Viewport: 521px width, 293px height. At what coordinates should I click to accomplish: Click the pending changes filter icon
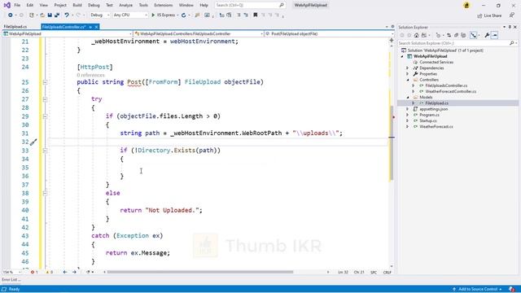[438, 35]
